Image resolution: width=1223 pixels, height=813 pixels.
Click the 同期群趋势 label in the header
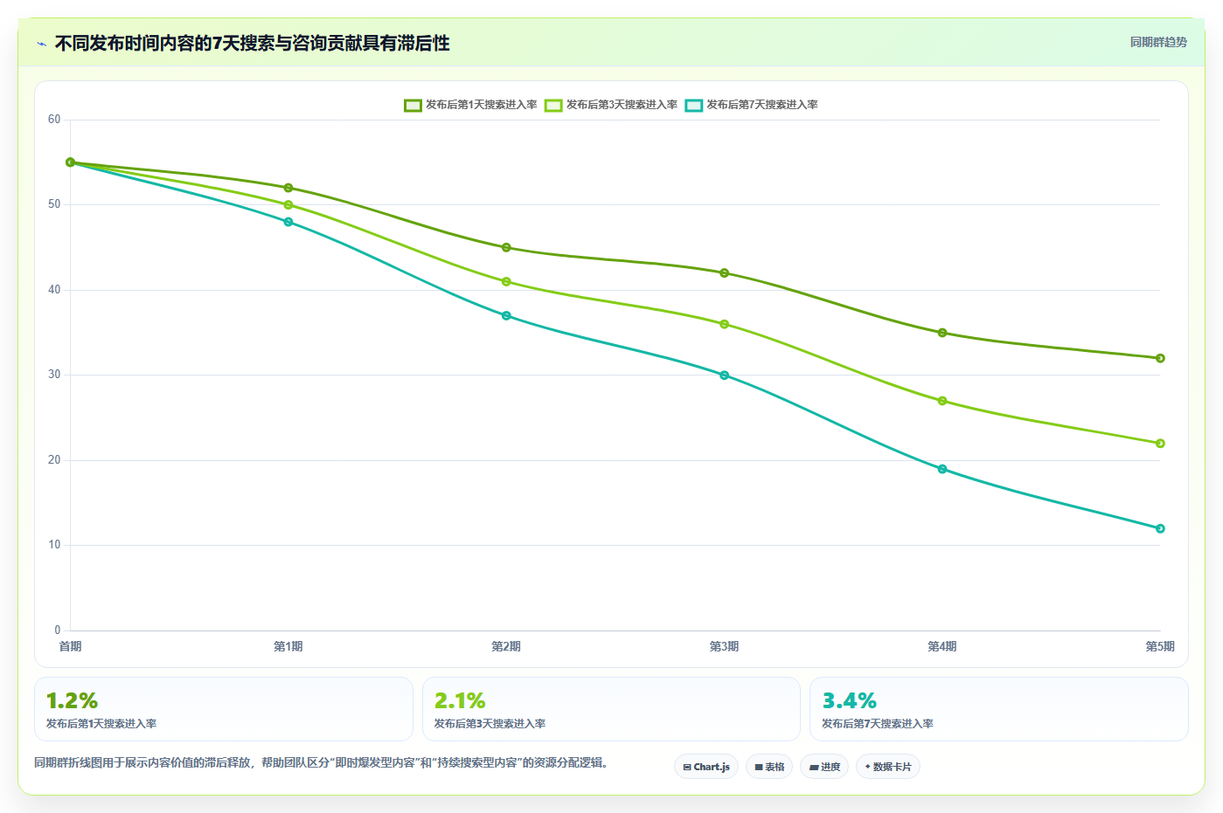1158,42
